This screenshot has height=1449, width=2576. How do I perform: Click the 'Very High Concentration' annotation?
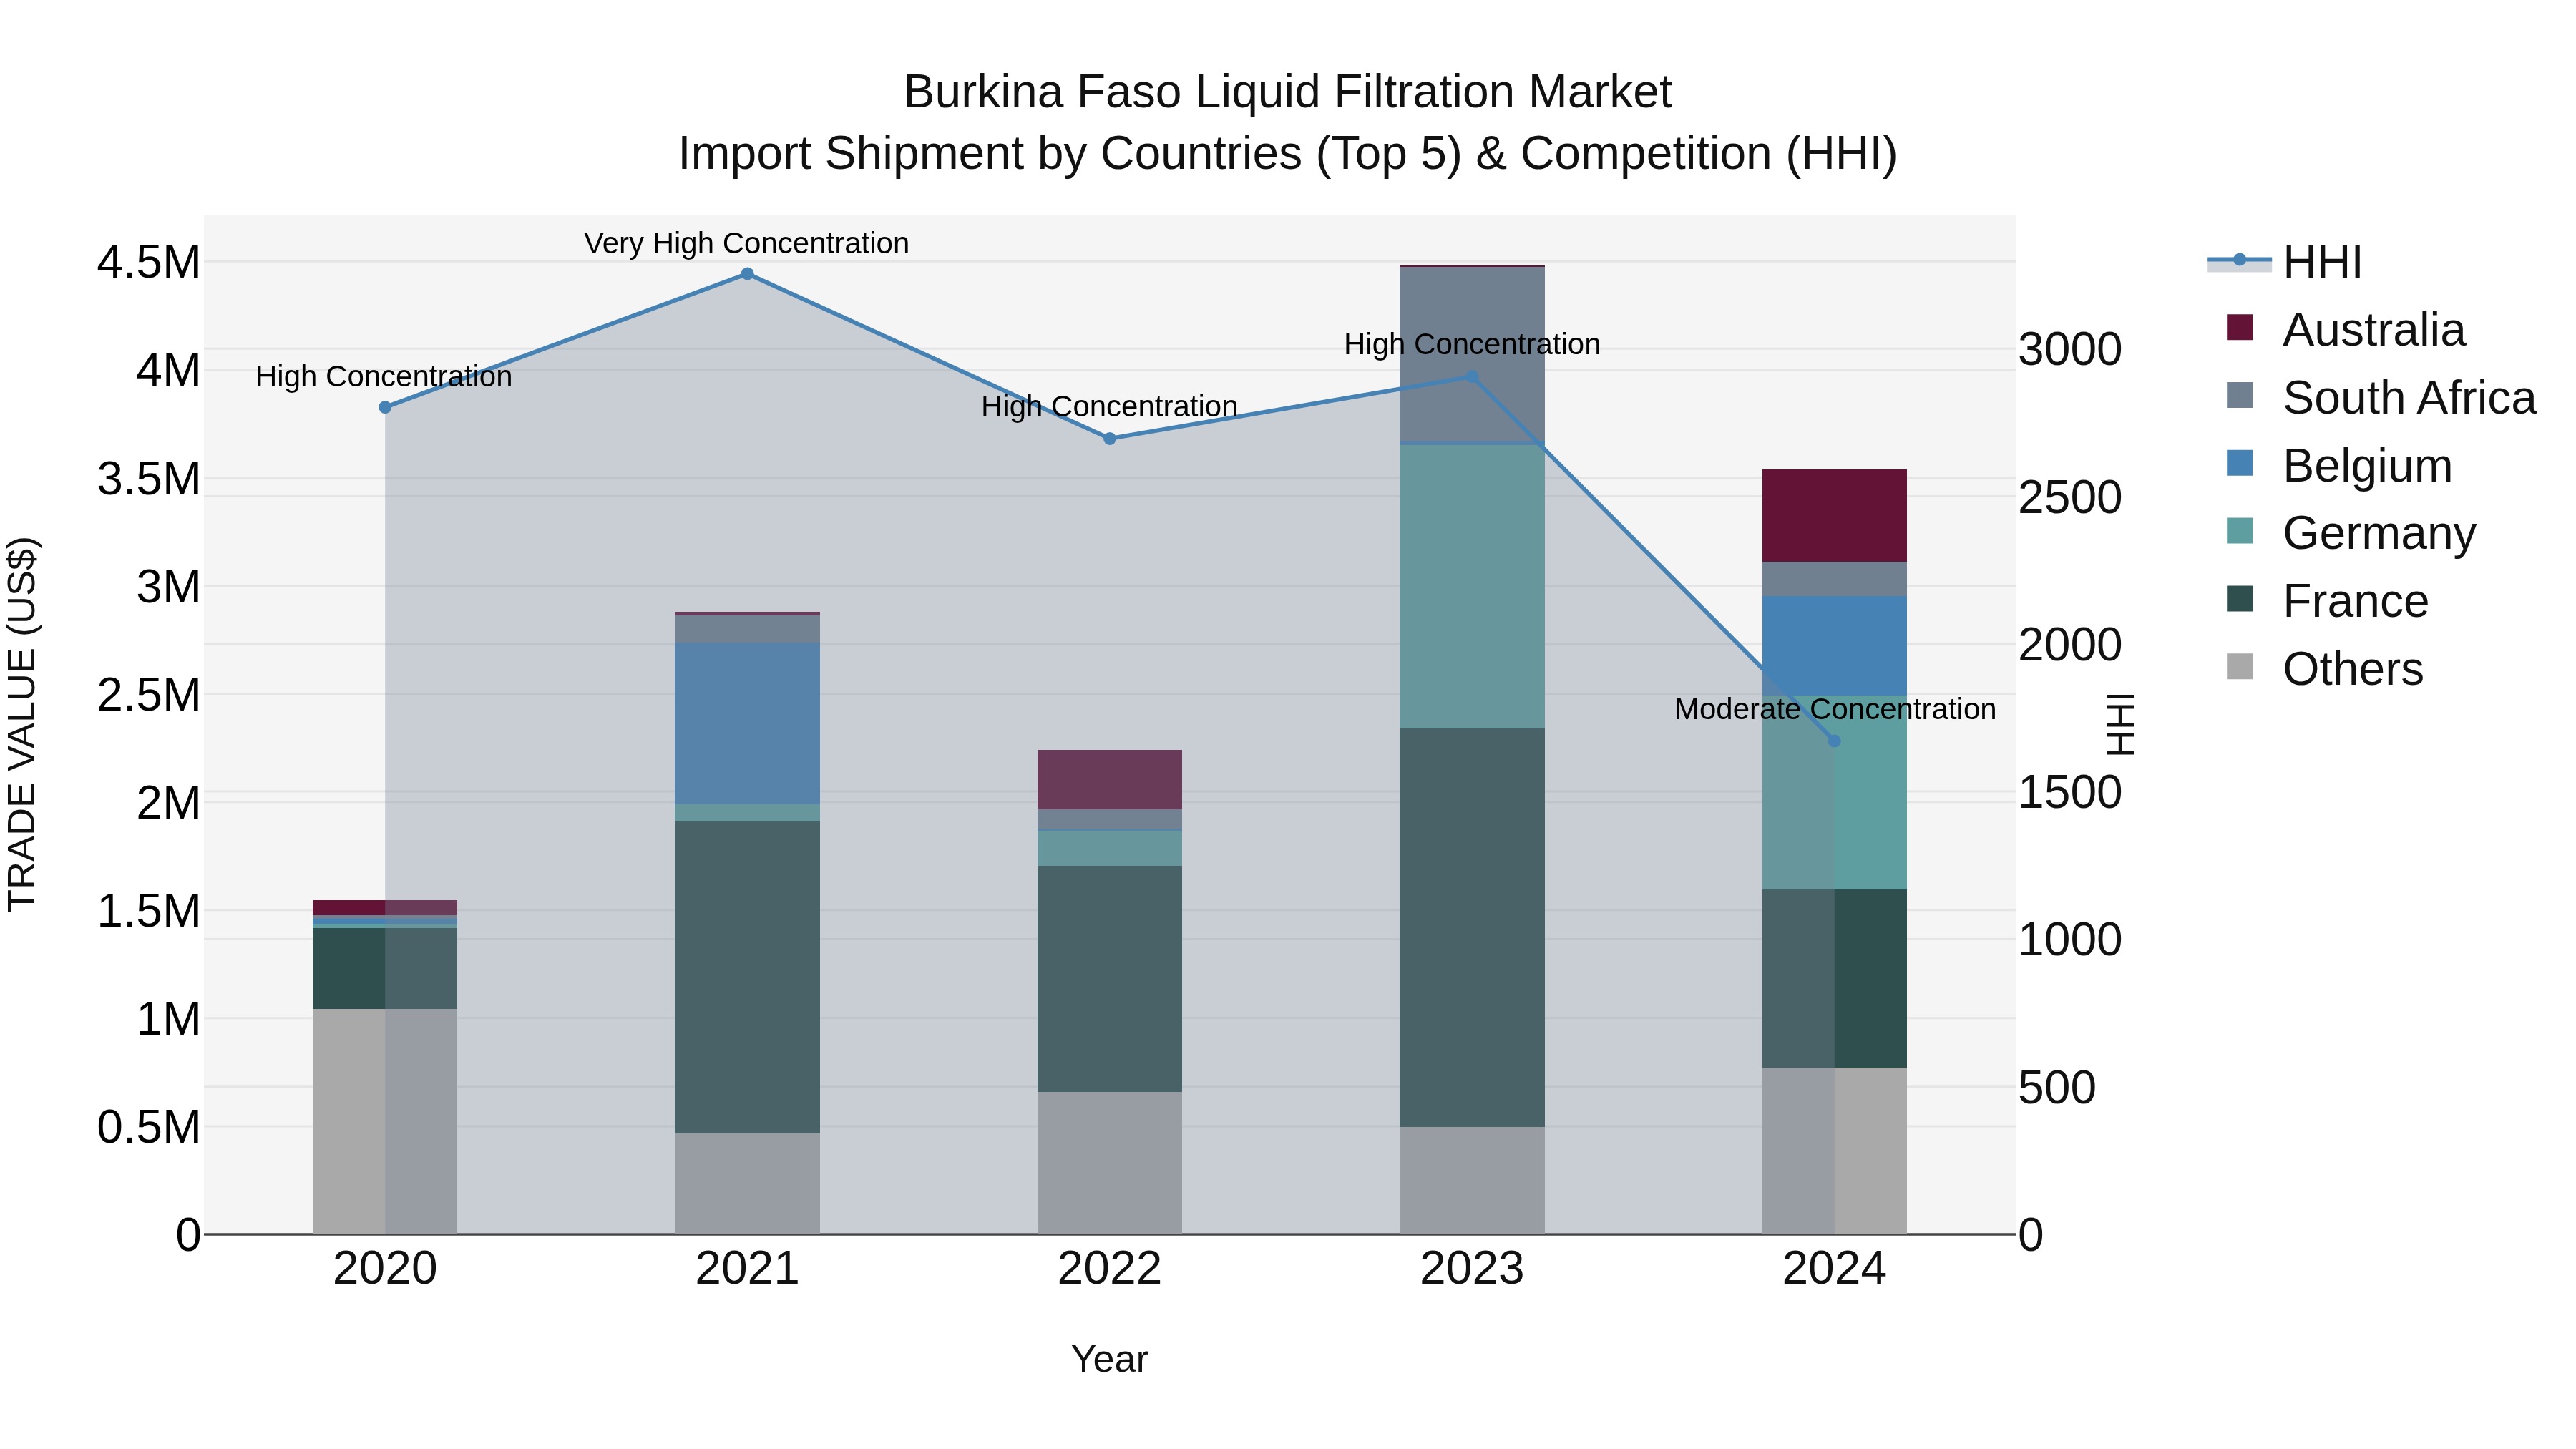pyautogui.click(x=747, y=243)
